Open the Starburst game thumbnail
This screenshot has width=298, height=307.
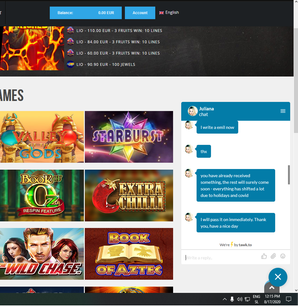tap(129, 137)
